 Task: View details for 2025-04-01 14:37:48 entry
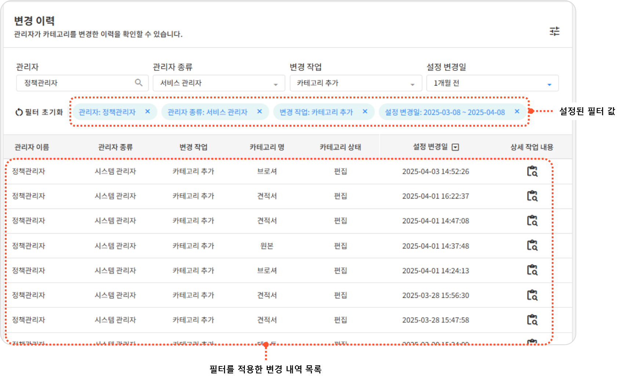click(x=532, y=245)
